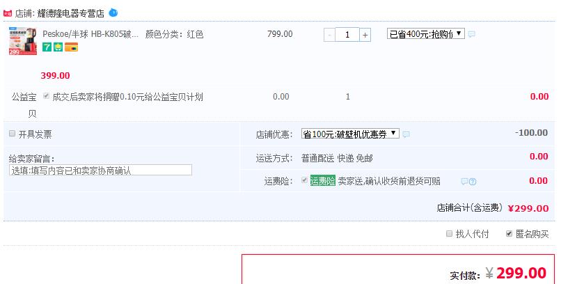
Task: Open the 已省400元:抢购价 promotion dropdown
Action: pyautogui.click(x=425, y=34)
